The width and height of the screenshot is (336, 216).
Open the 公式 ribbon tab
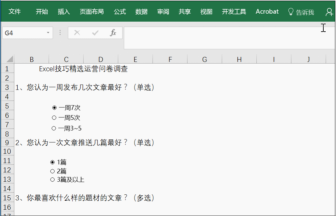point(120,12)
